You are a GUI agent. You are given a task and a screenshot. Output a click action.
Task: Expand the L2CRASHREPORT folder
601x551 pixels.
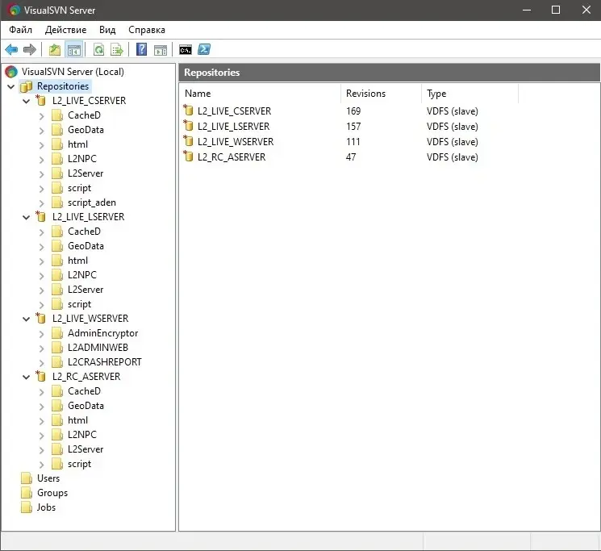42,363
